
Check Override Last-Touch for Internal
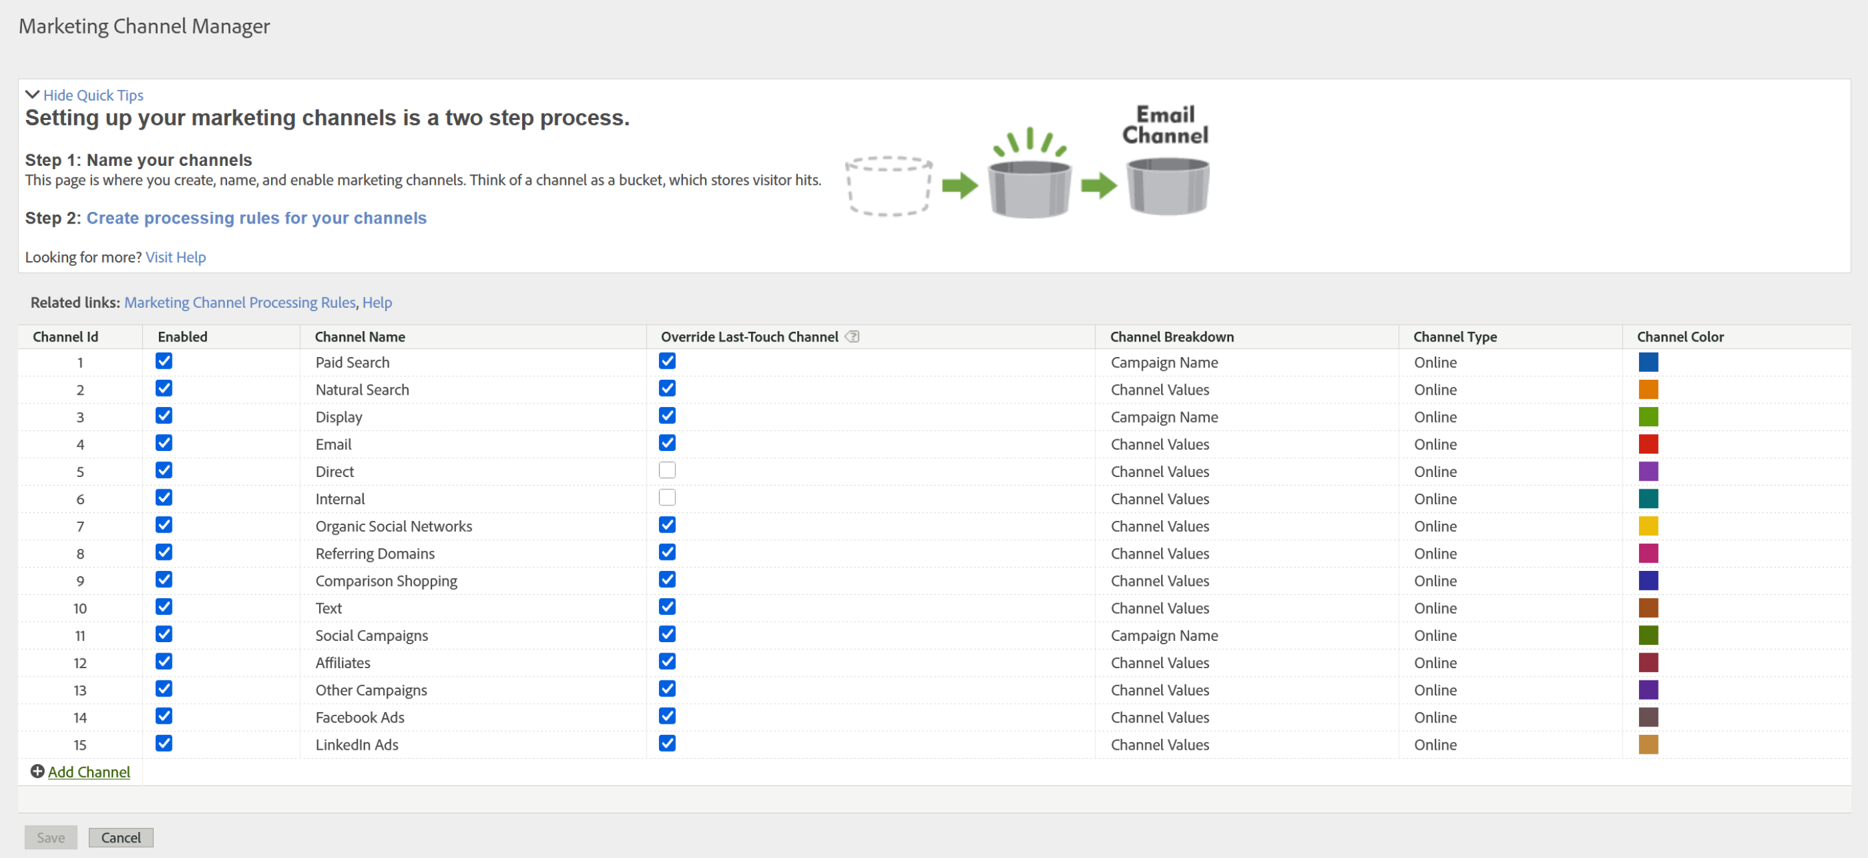pos(667,497)
